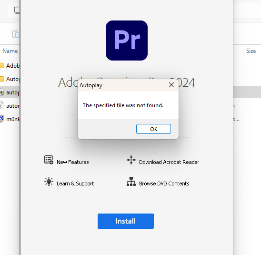Open the New Features link
Image resolution: width=261 pixels, height=255 pixels.
coord(73,162)
